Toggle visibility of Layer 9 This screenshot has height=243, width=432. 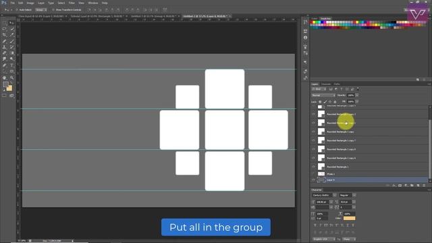[313, 180]
